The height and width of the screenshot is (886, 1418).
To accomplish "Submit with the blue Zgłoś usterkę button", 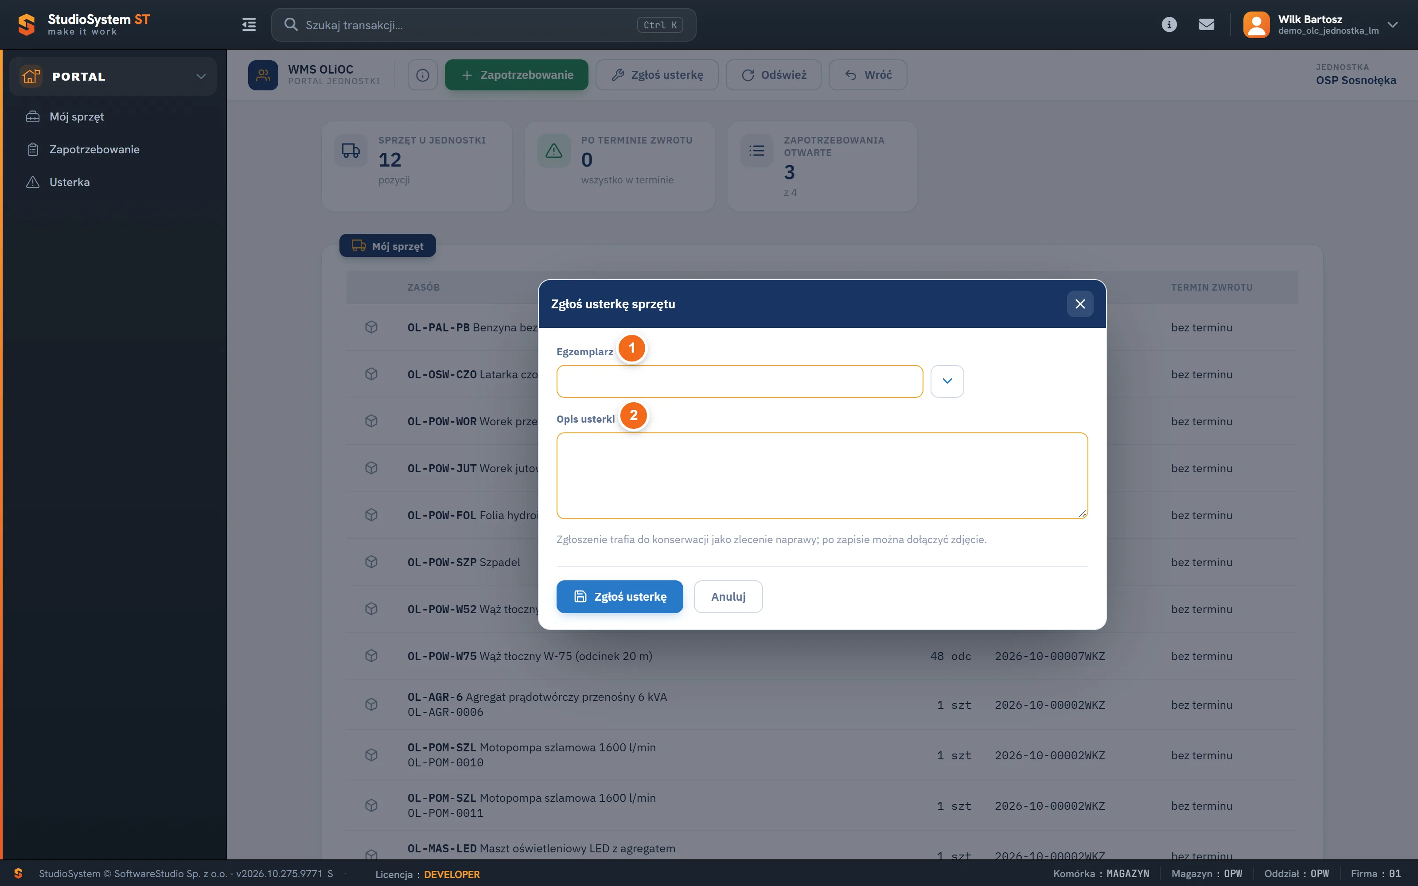I will 619,597.
